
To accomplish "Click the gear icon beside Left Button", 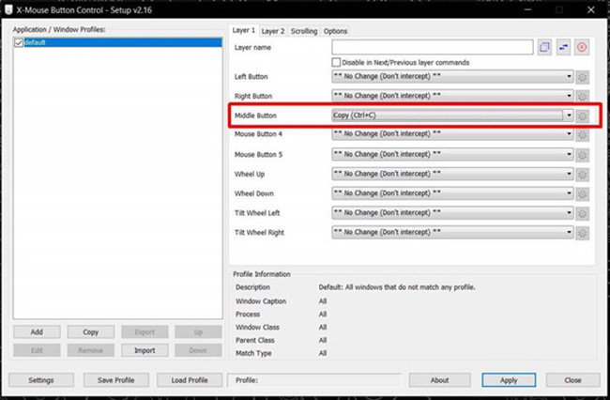I will [583, 76].
